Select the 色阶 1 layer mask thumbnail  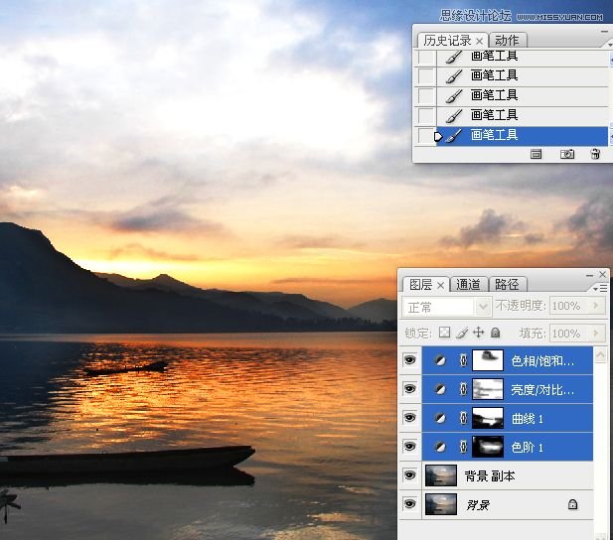click(488, 447)
